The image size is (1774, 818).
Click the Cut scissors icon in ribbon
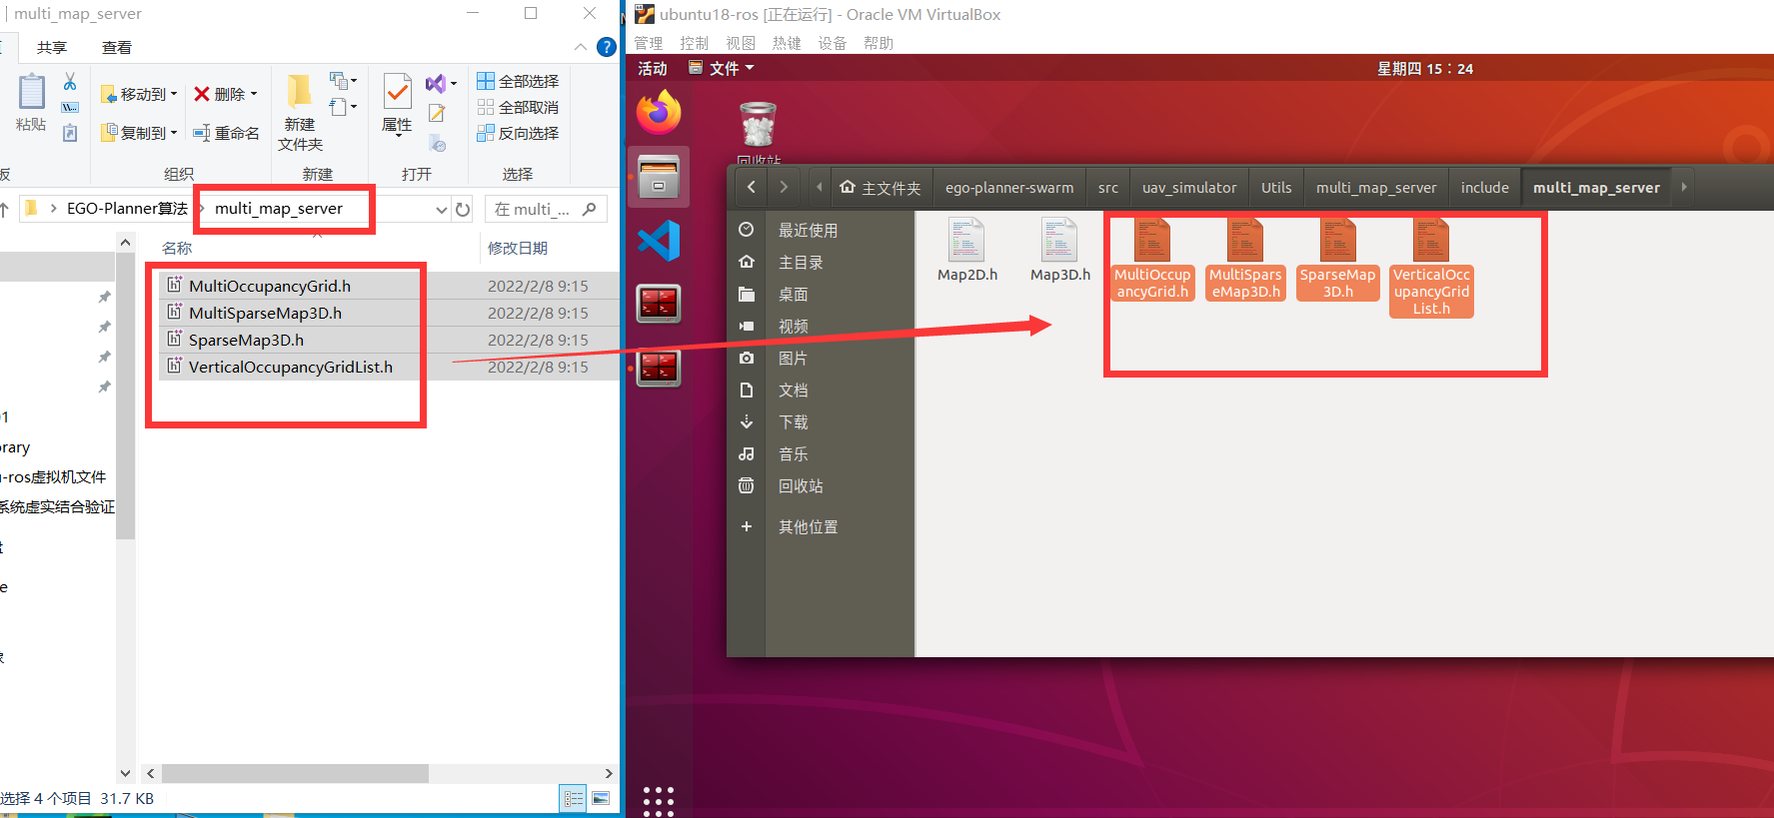70,81
